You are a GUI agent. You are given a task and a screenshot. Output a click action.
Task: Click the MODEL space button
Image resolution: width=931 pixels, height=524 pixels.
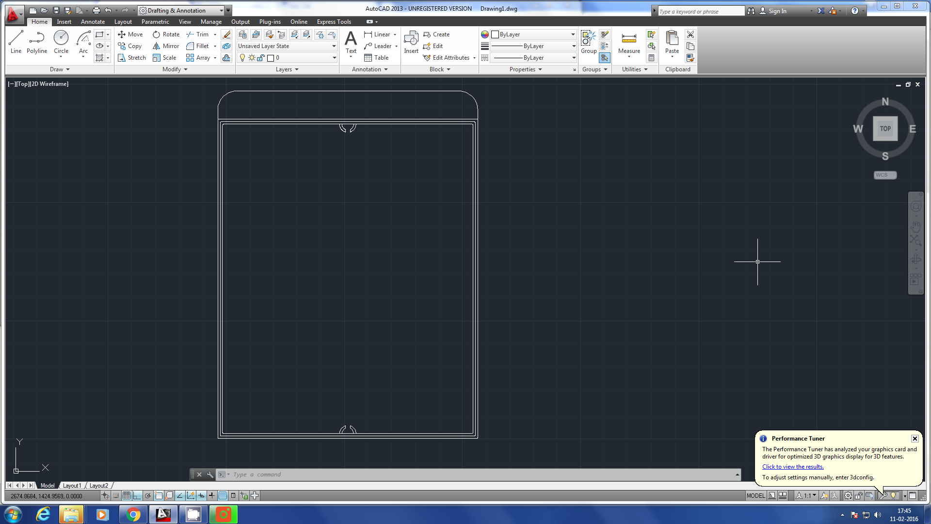pos(755,496)
